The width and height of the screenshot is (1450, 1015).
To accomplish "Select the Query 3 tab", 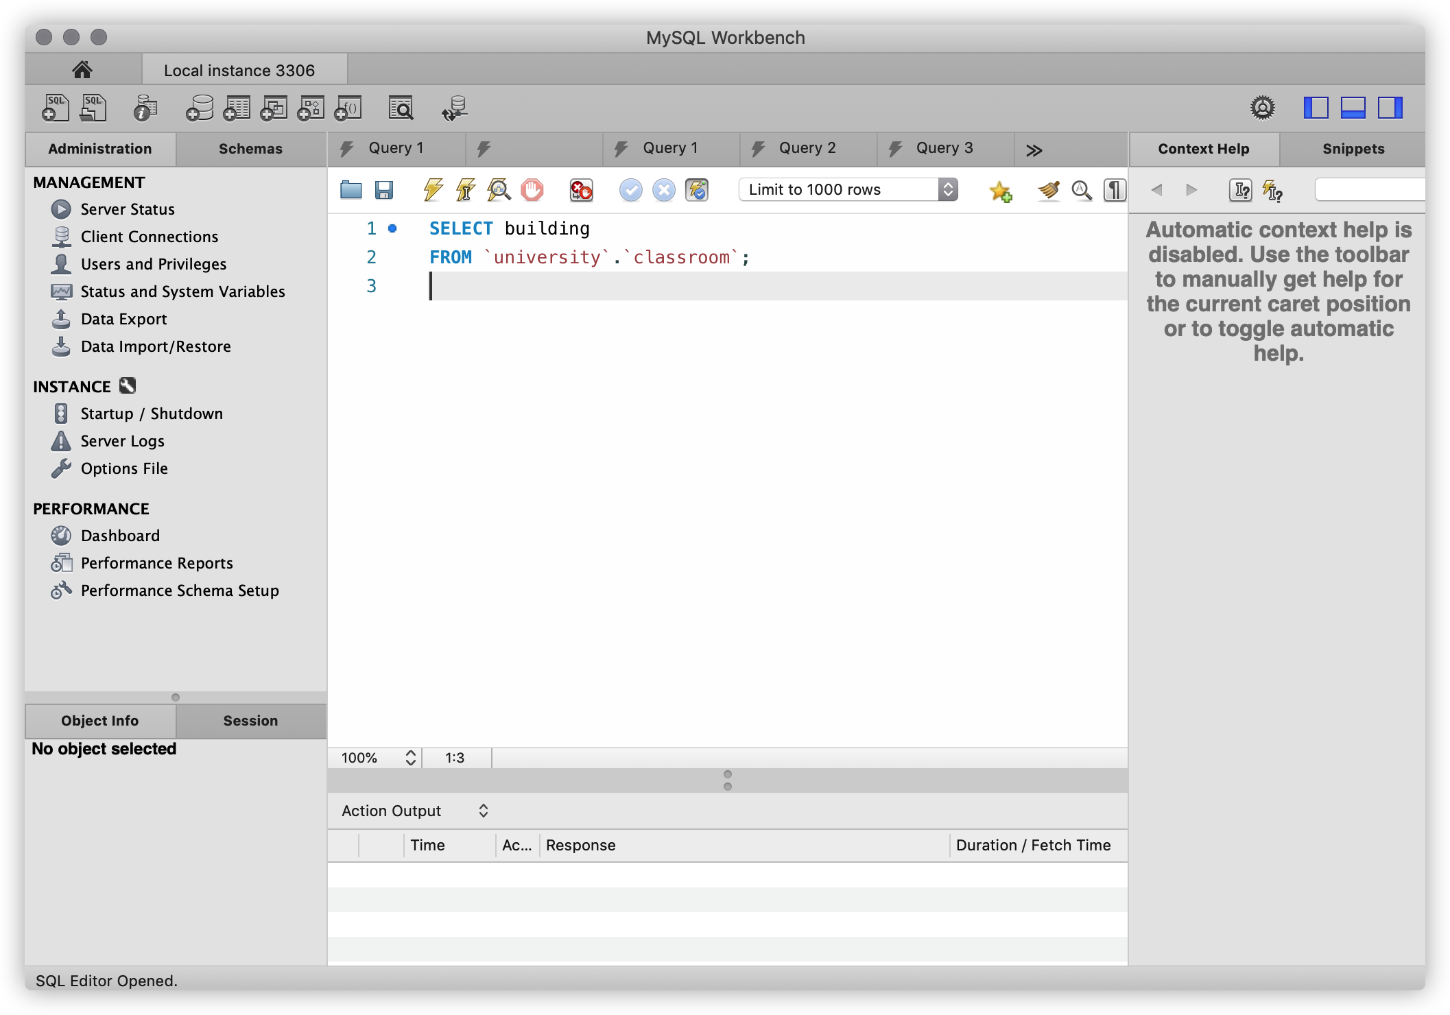I will point(945,148).
